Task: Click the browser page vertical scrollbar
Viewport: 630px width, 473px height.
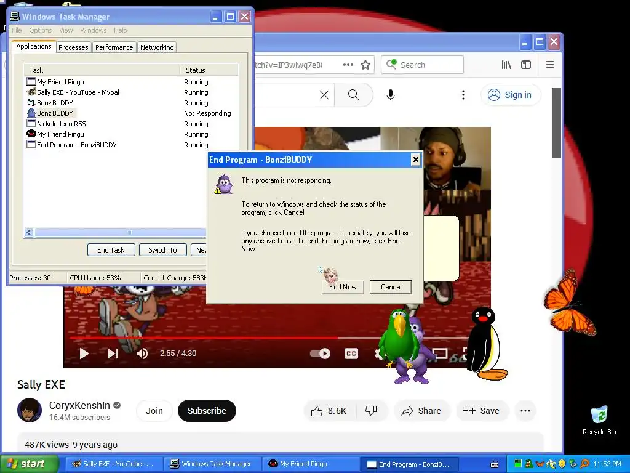Action: tap(556, 123)
